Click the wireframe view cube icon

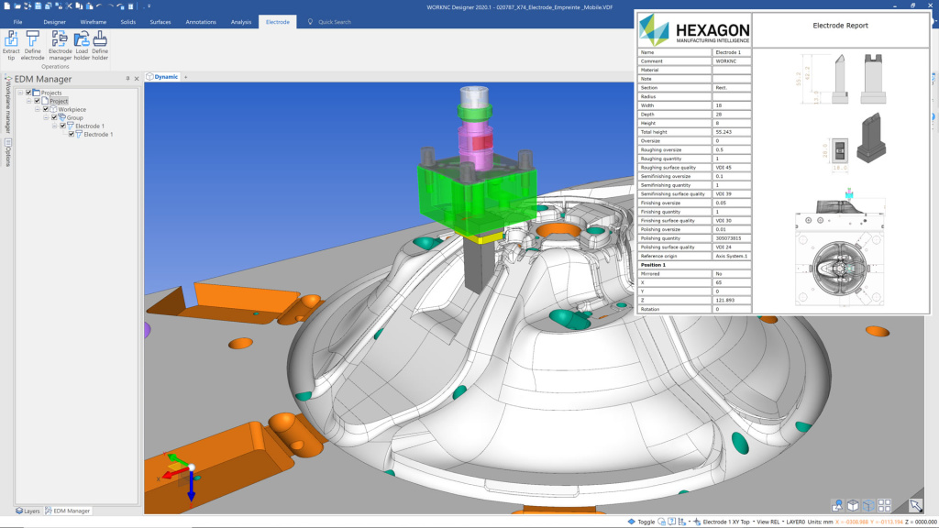(x=868, y=504)
